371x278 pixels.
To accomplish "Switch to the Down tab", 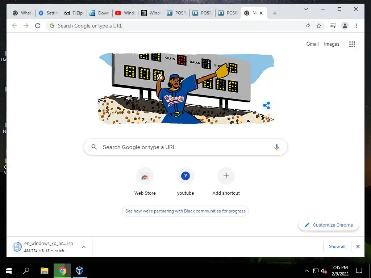I will (99, 13).
